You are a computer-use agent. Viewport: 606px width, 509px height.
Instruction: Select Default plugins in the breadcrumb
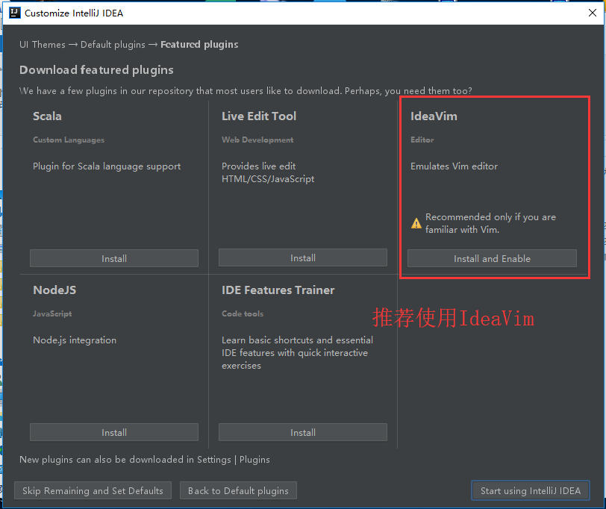click(113, 45)
